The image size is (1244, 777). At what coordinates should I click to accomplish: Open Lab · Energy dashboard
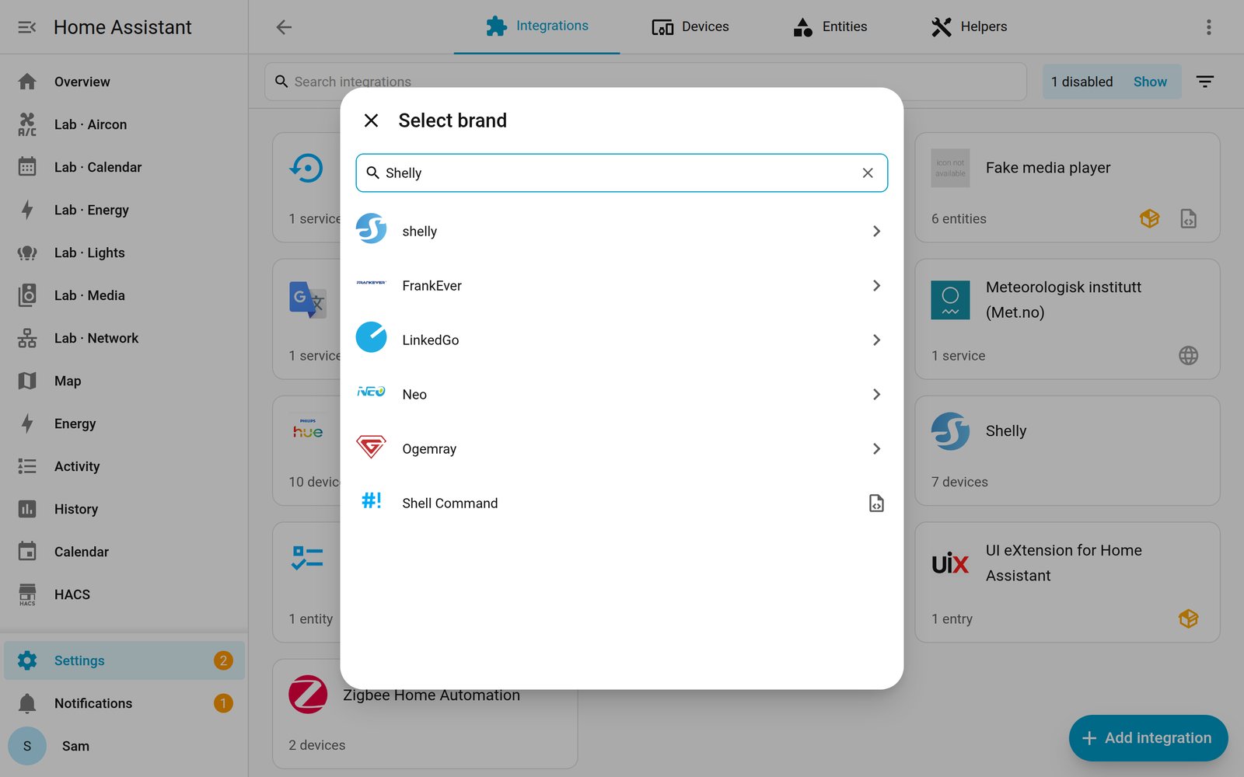[x=124, y=210]
